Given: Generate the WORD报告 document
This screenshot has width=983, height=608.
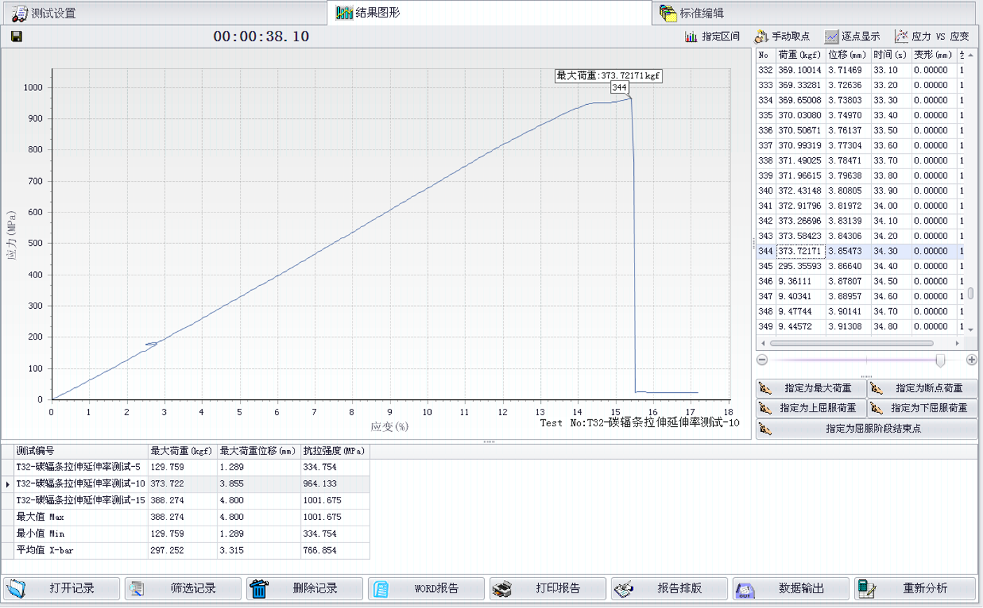Looking at the screenshot, I should pos(426,588).
